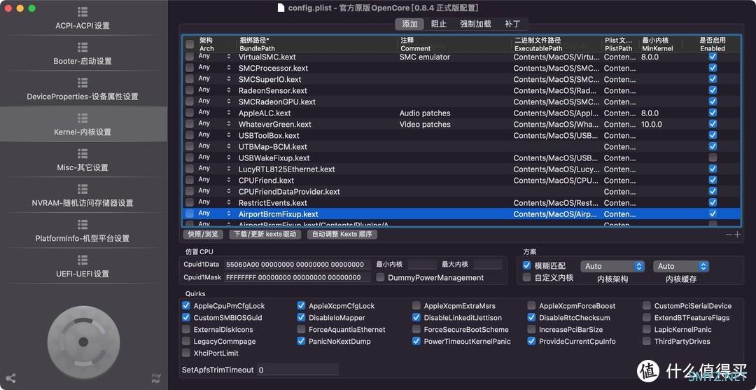This screenshot has height=390, width=756.
Task: Toggle the PanicNoKextDump quirk
Action: click(301, 341)
